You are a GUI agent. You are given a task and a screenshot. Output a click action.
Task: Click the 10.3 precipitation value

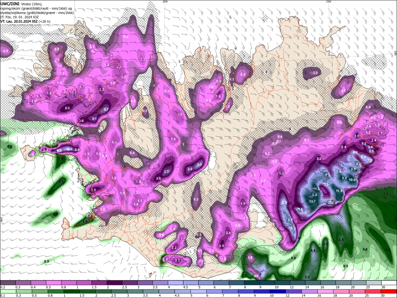(x=316, y=189)
